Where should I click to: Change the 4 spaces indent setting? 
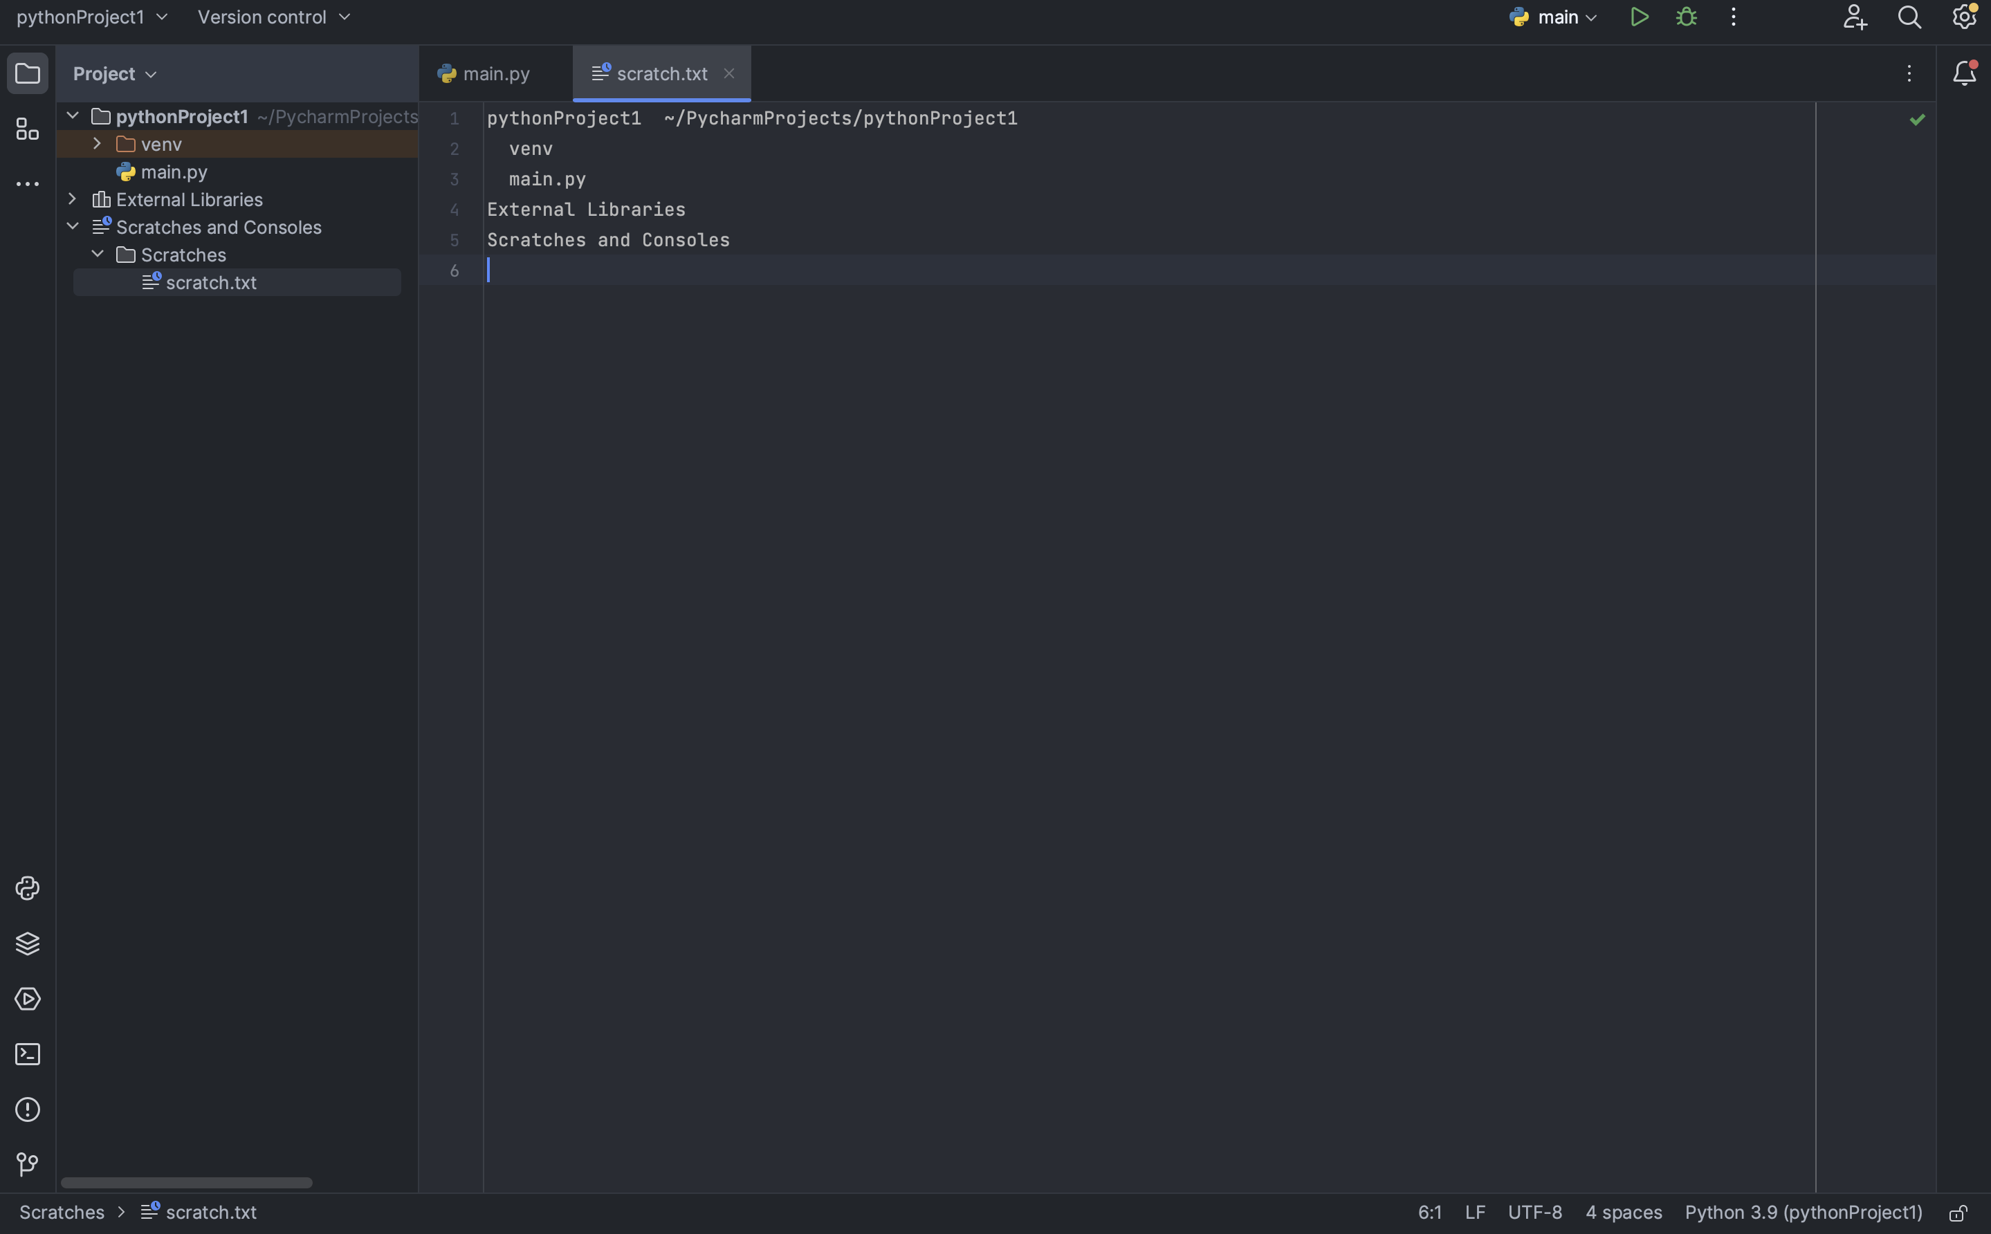(x=1624, y=1213)
